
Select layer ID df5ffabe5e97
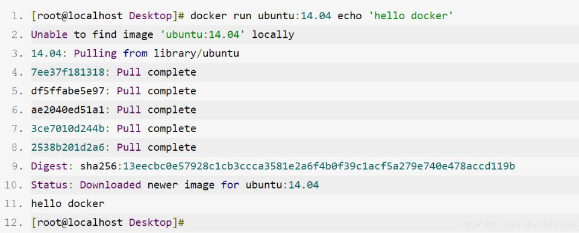(68, 91)
